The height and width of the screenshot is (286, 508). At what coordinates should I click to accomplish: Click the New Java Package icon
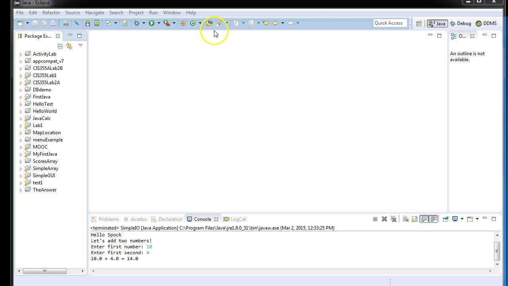(x=183, y=23)
